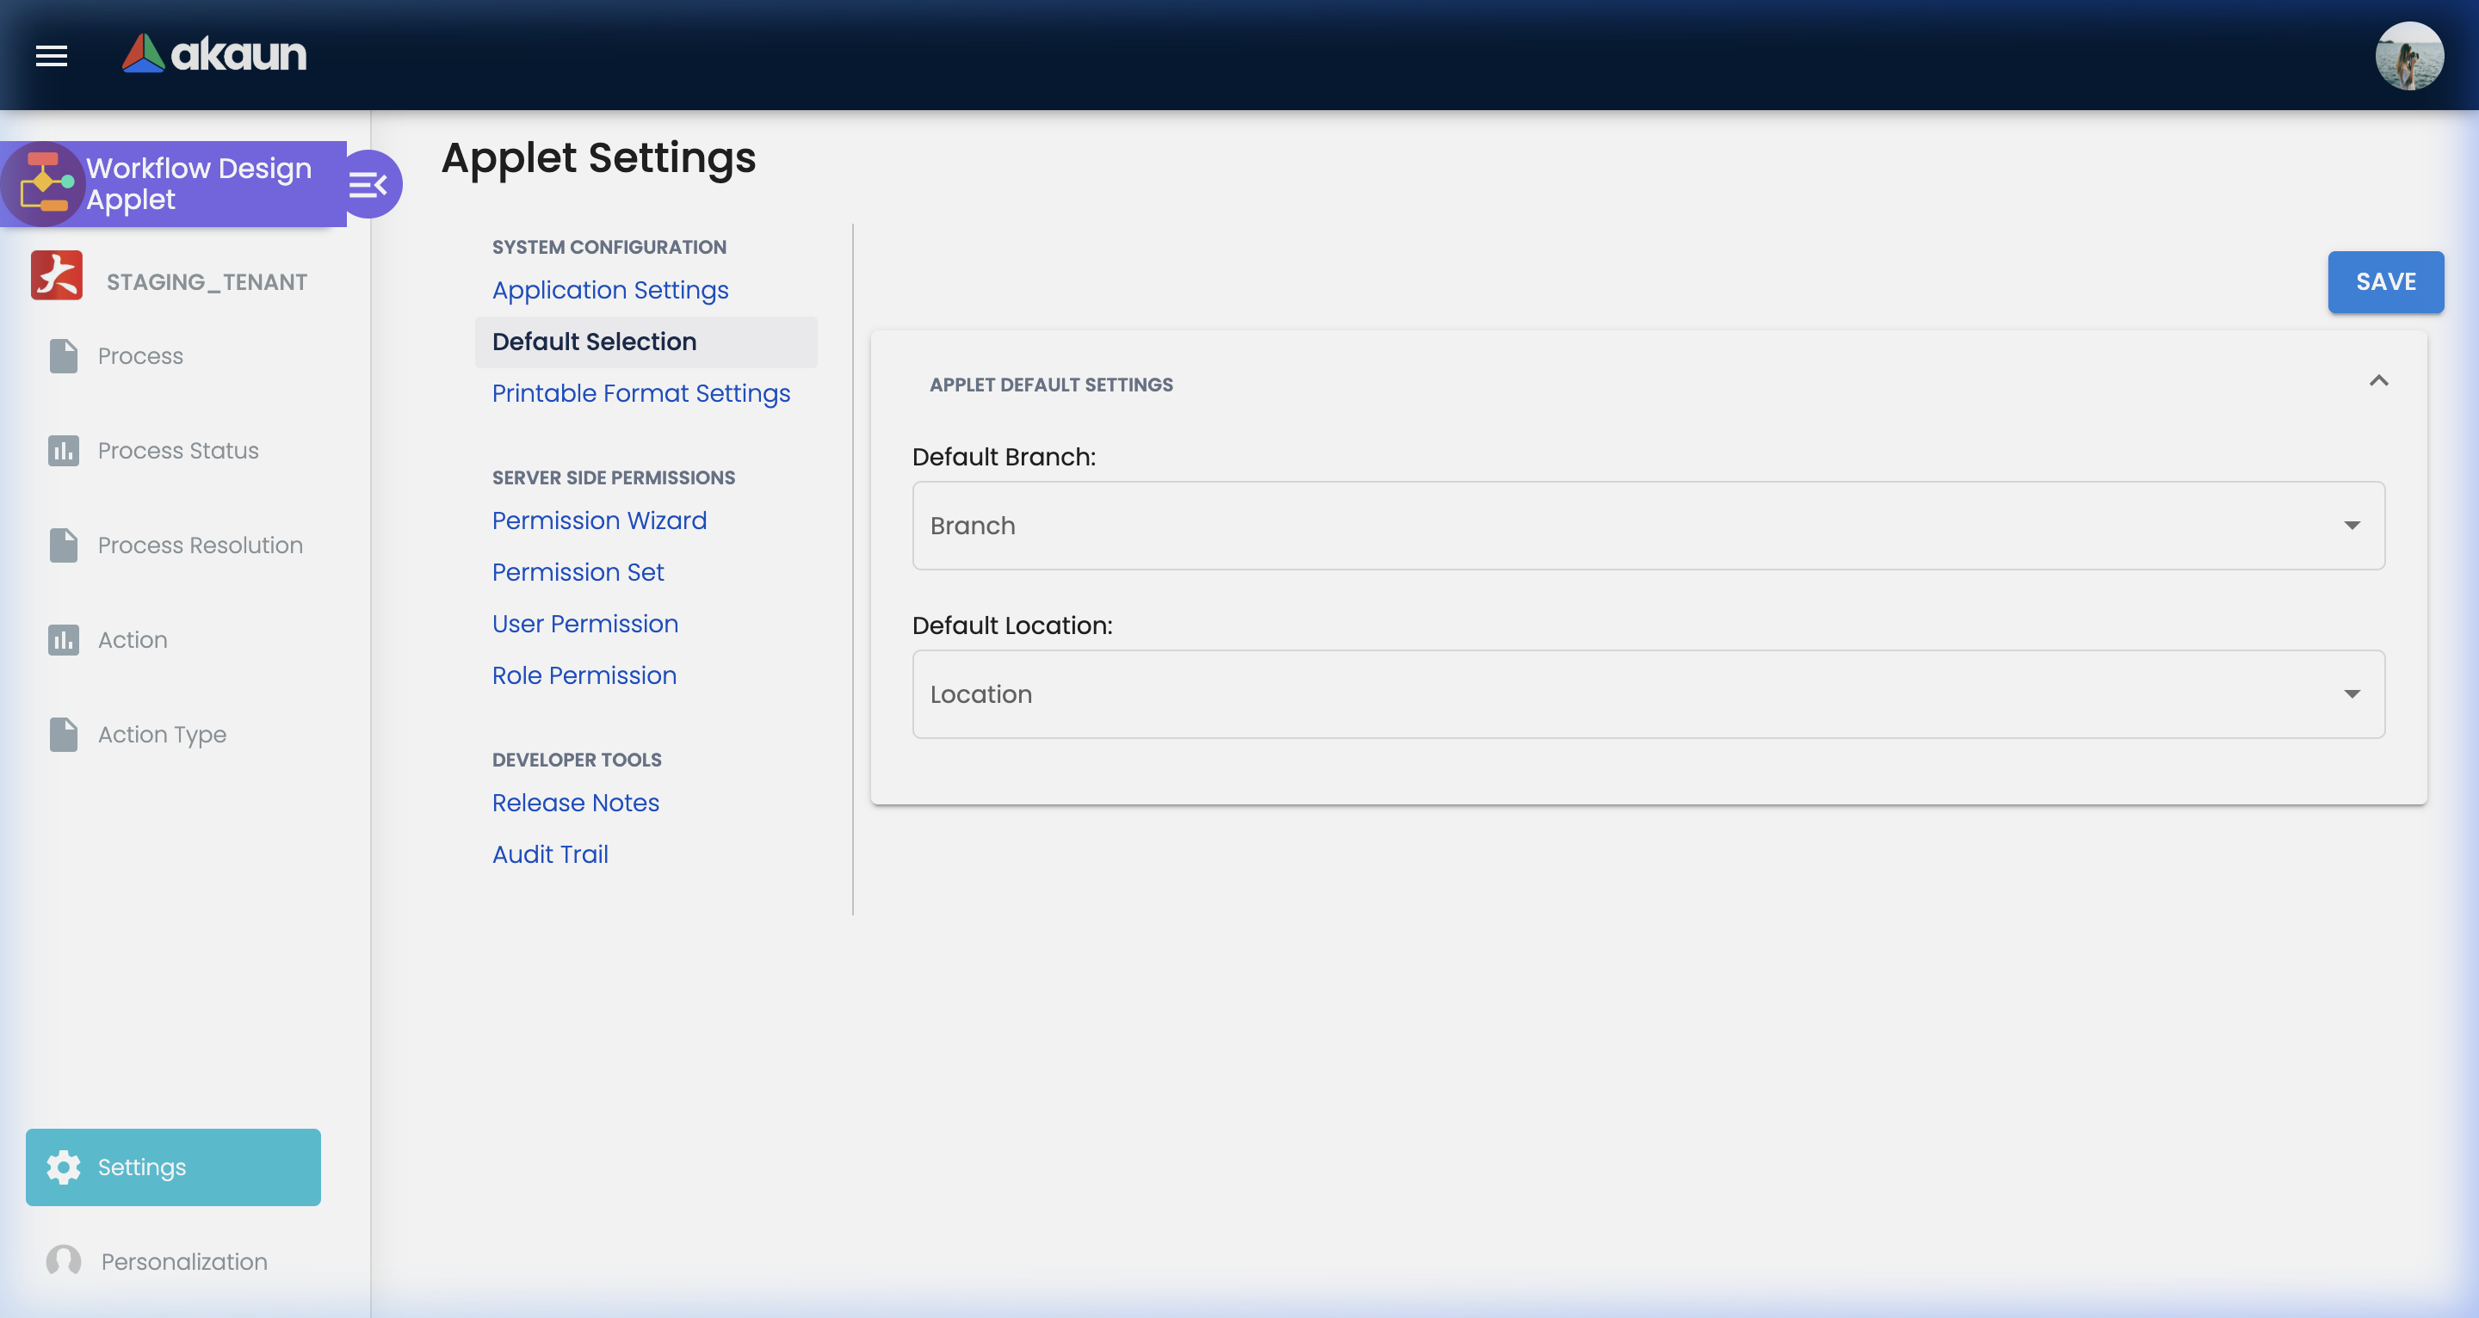Open Printable Format Settings
2479x1318 pixels.
(641, 393)
